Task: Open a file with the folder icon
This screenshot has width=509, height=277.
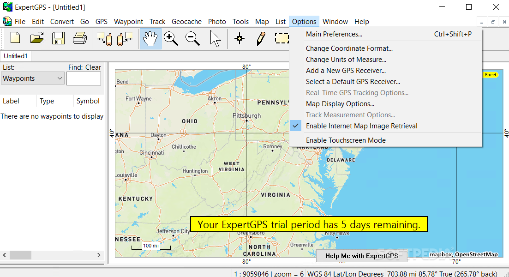Action: coord(36,38)
